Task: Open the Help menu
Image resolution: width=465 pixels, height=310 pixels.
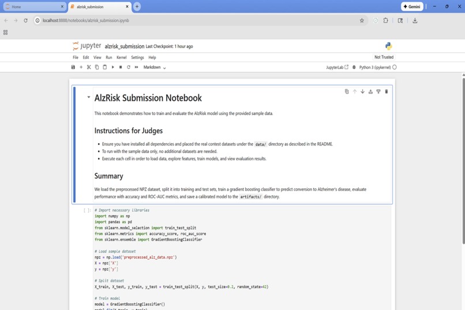Action: pyautogui.click(x=152, y=58)
